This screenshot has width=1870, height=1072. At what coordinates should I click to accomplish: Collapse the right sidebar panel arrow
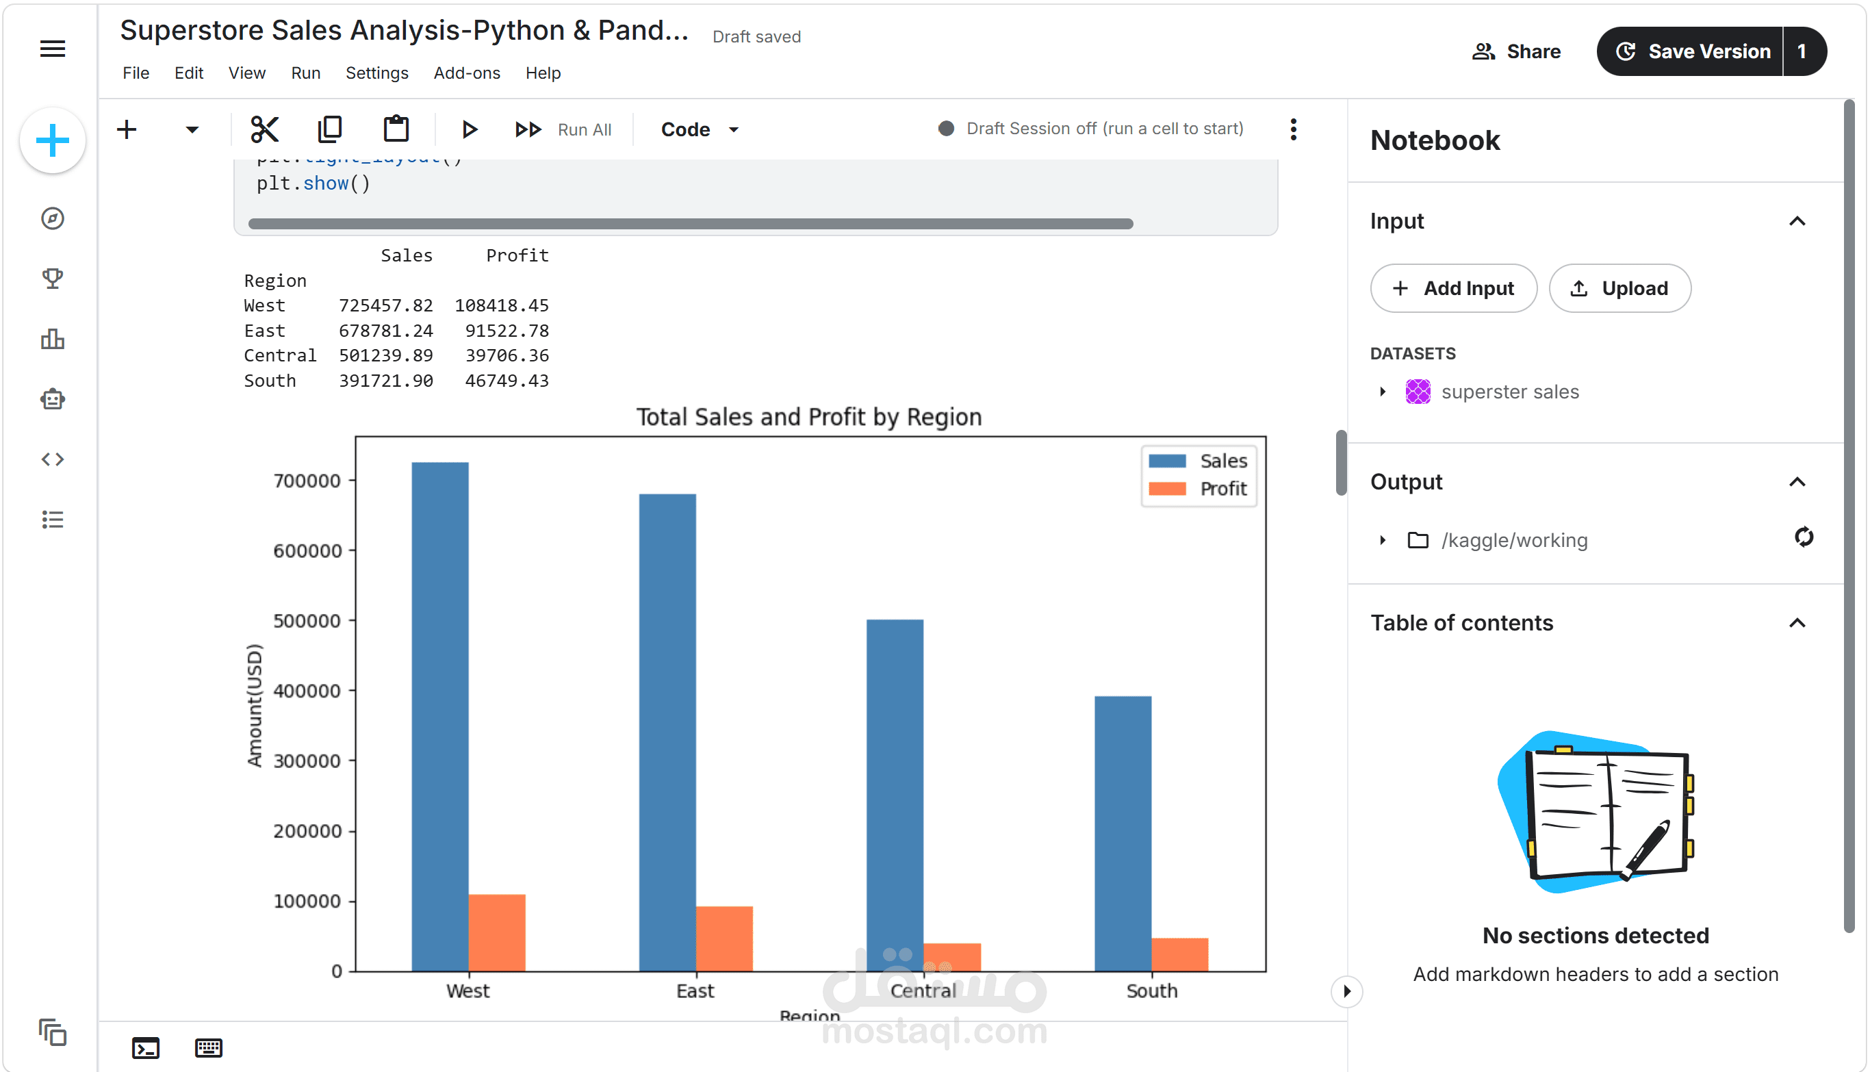coord(1346,991)
